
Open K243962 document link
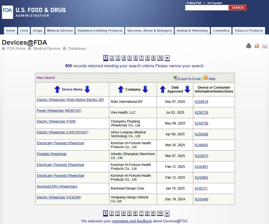point(201,177)
